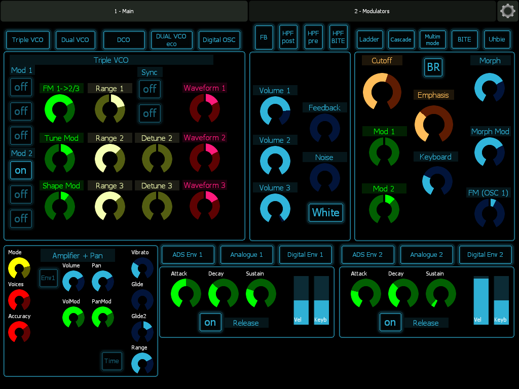519x389 pixels.
Task: Click the Detune 2 knob
Action: point(157,159)
